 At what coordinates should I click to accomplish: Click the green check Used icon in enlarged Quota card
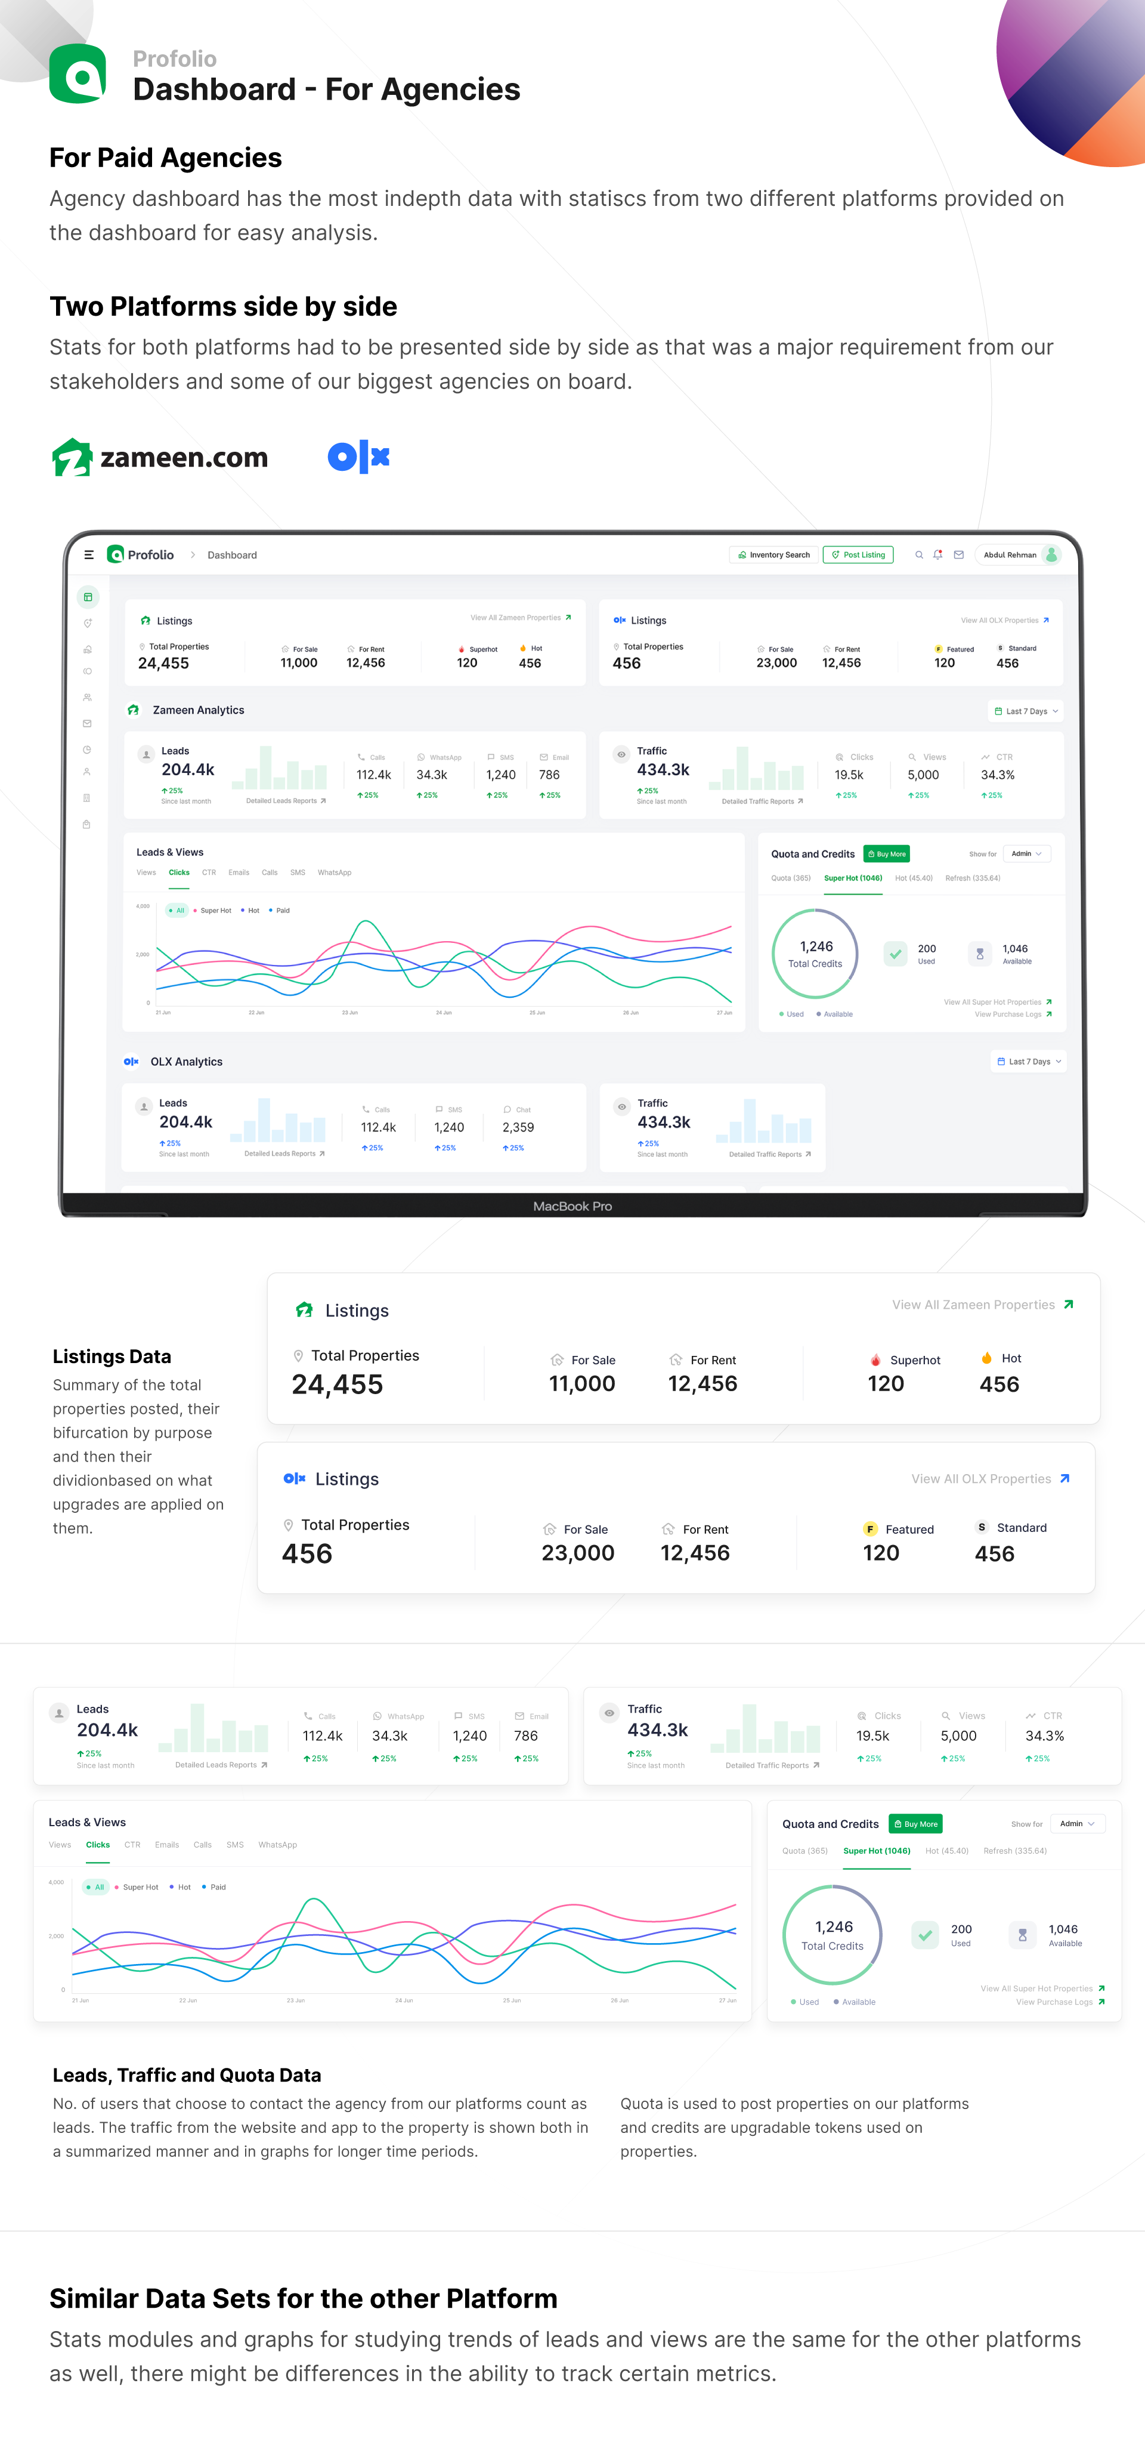pyautogui.click(x=925, y=1935)
